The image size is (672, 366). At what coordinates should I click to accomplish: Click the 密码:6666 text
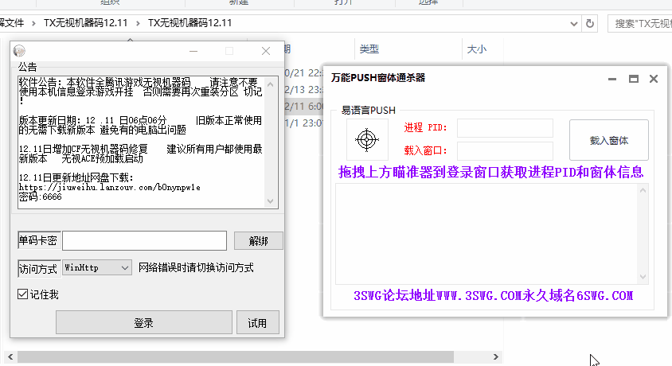point(41,197)
